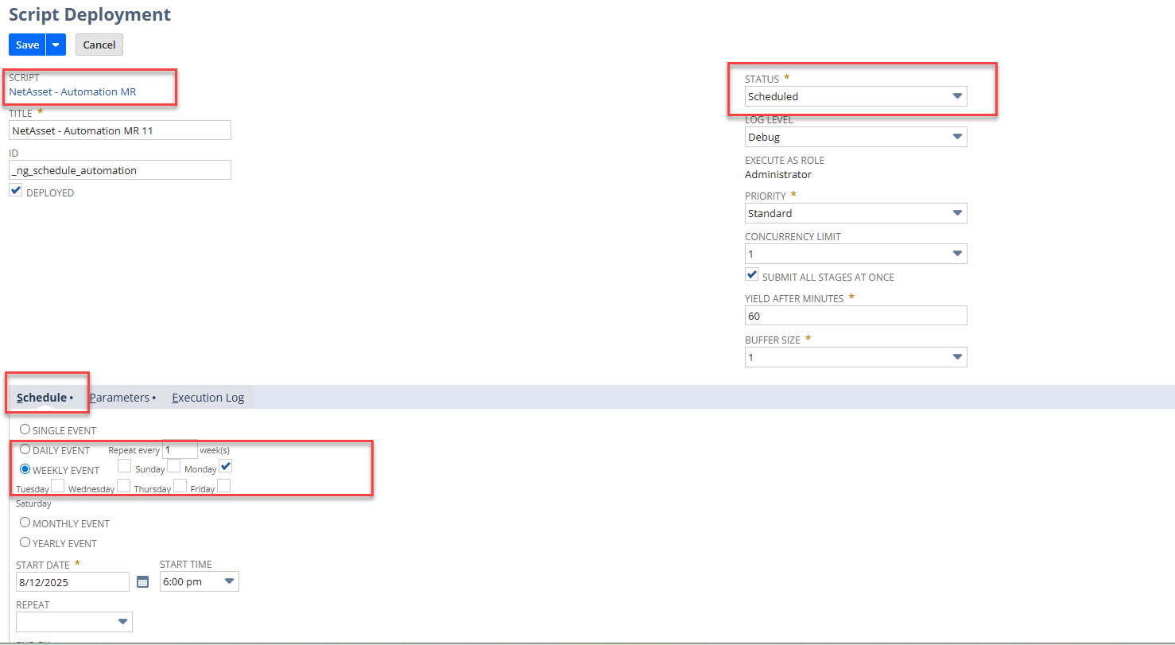Open the Buffer Size dropdown
The width and height of the screenshot is (1175, 645).
[855, 357]
